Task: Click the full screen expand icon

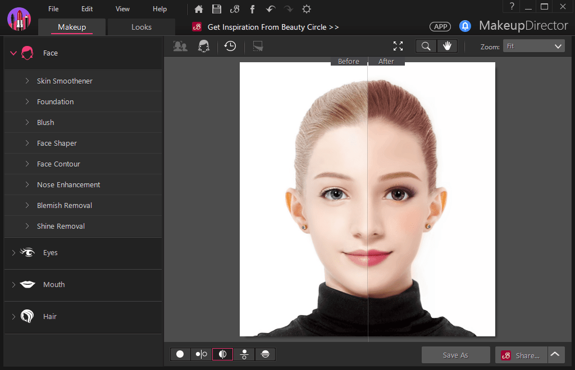Action: (x=398, y=47)
